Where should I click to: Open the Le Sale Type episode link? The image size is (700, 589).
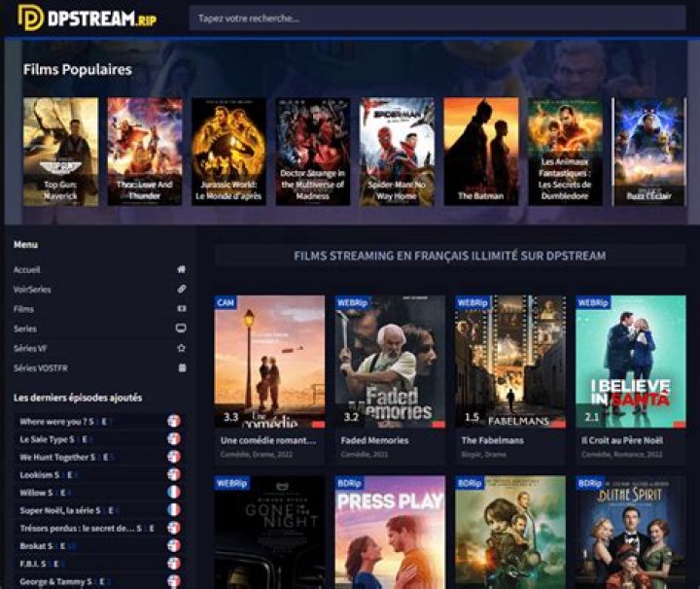coord(55,439)
